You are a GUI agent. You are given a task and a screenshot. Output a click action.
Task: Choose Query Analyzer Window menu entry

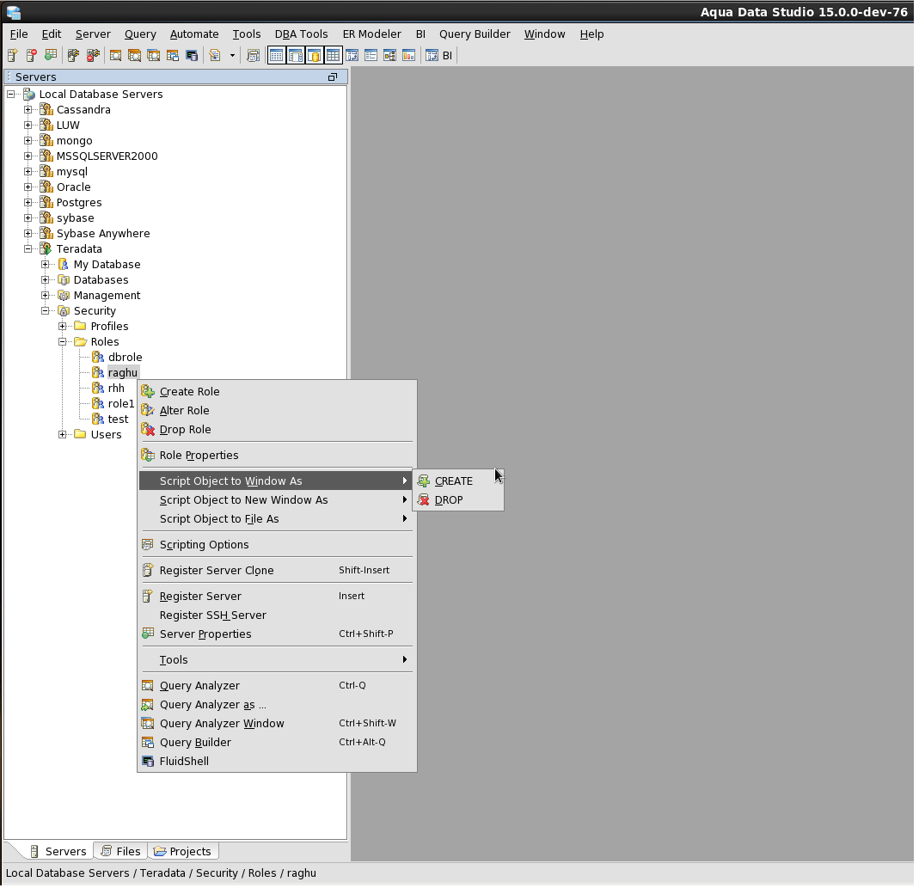click(x=277, y=724)
